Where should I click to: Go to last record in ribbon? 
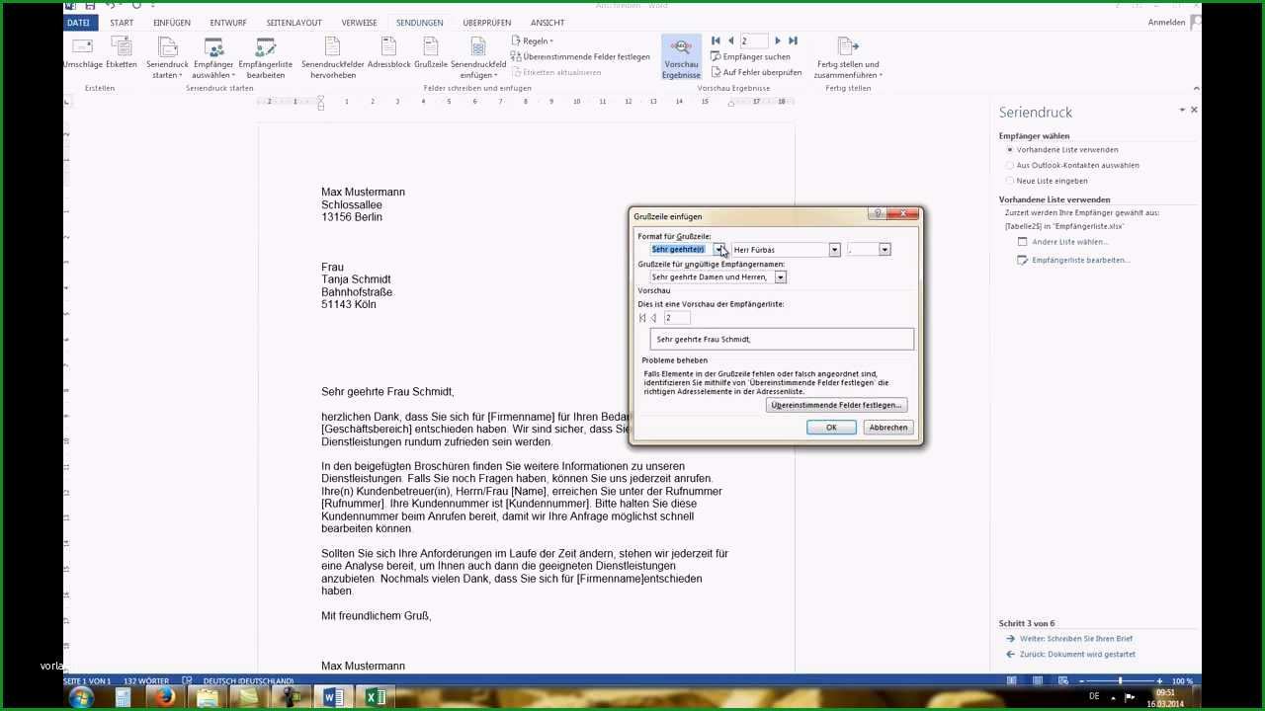(x=793, y=40)
